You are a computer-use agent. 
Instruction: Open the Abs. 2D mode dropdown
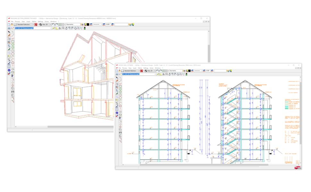(x=155, y=71)
